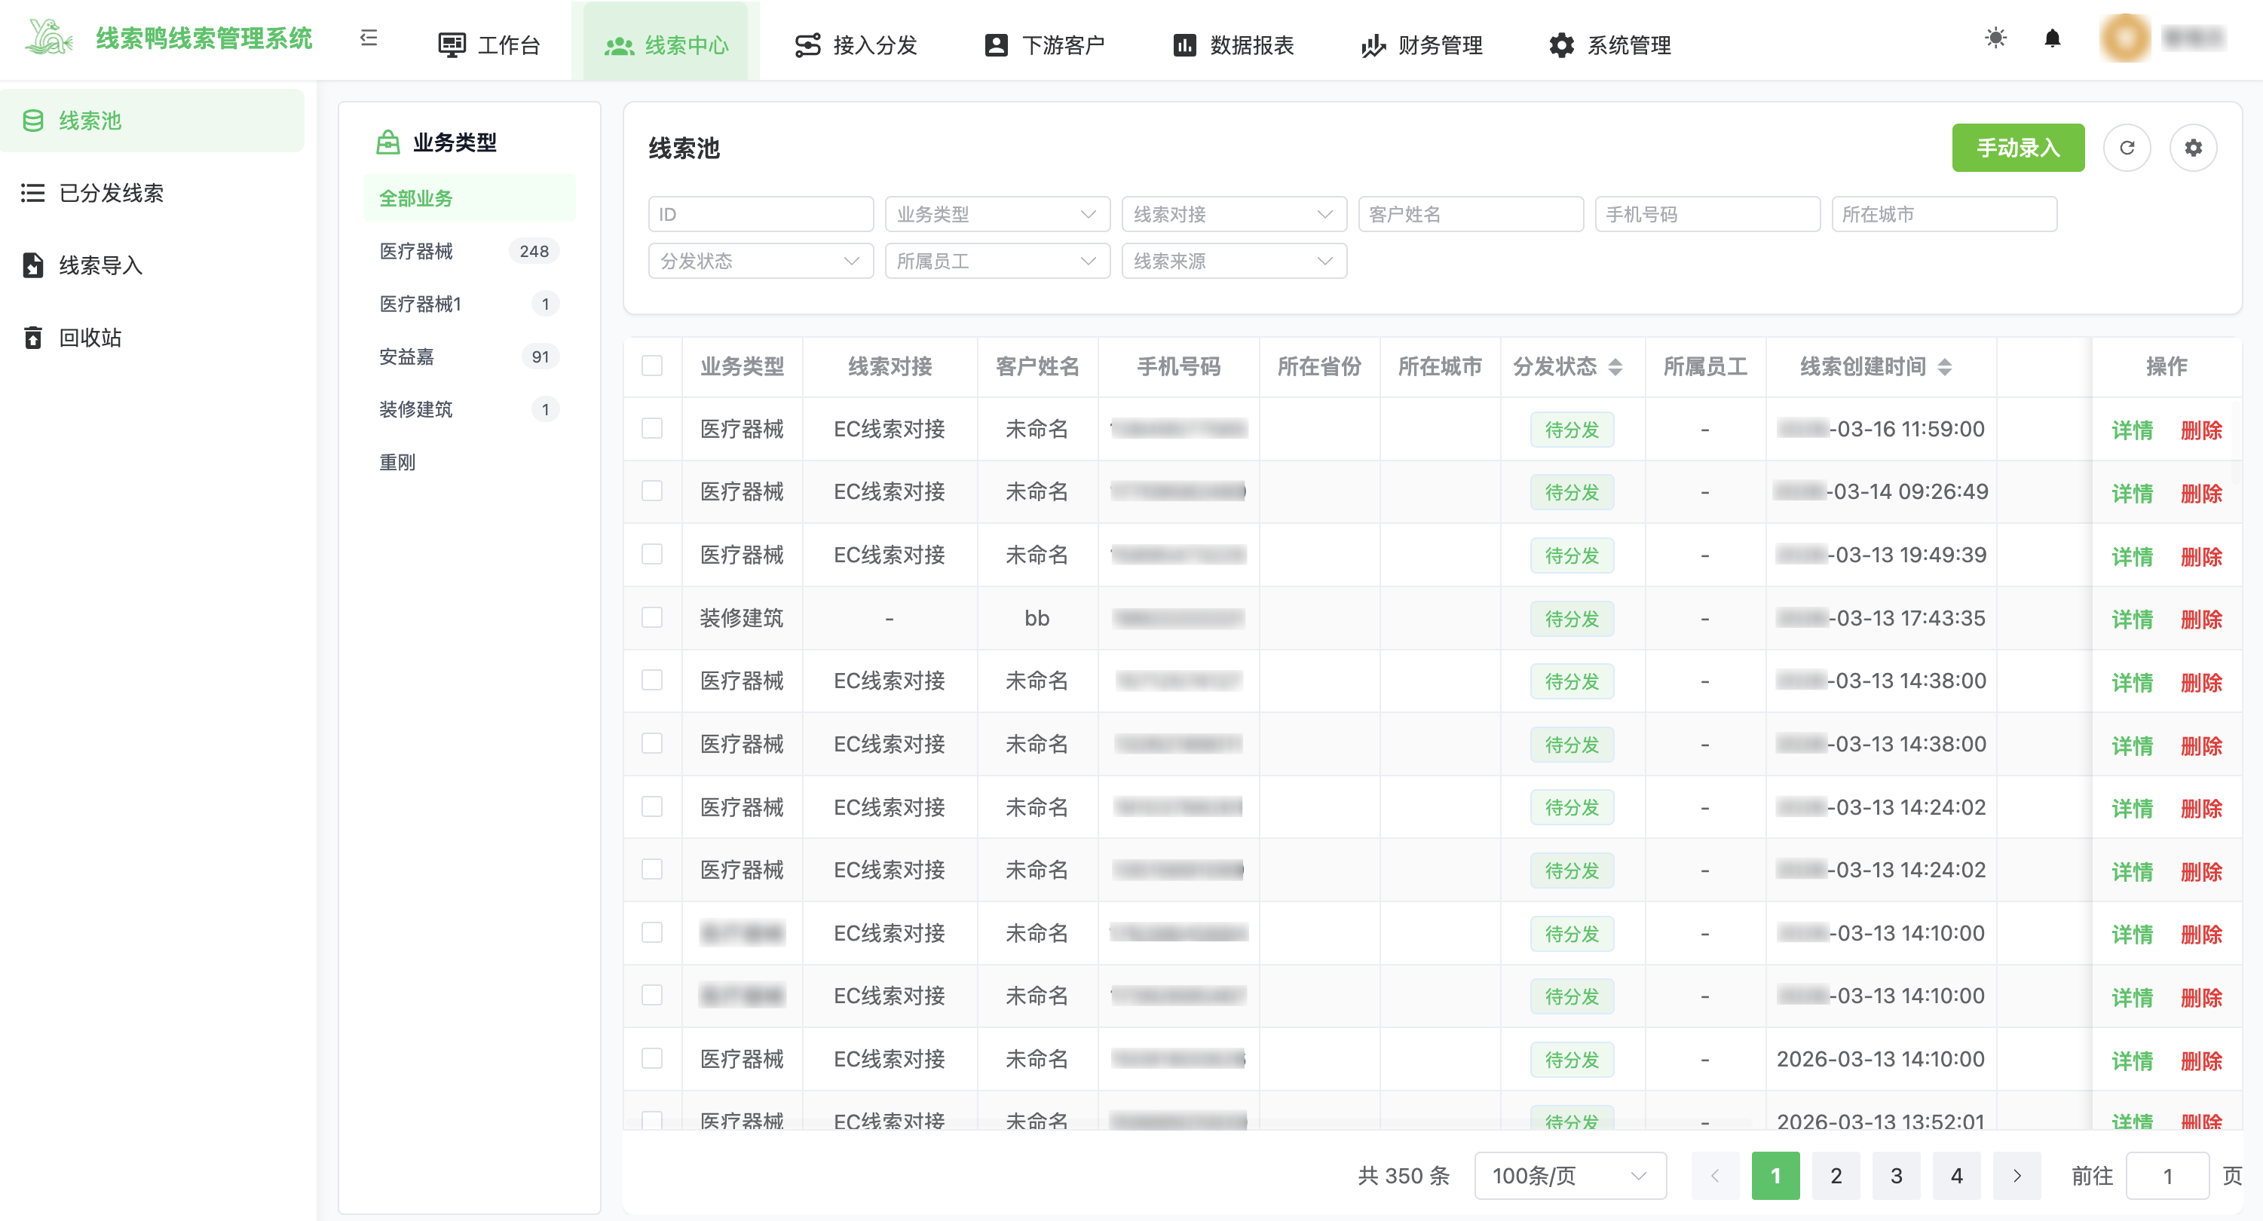The width and height of the screenshot is (2263, 1221).
Task: Sort by 分发状态 column arrows
Action: point(1615,366)
